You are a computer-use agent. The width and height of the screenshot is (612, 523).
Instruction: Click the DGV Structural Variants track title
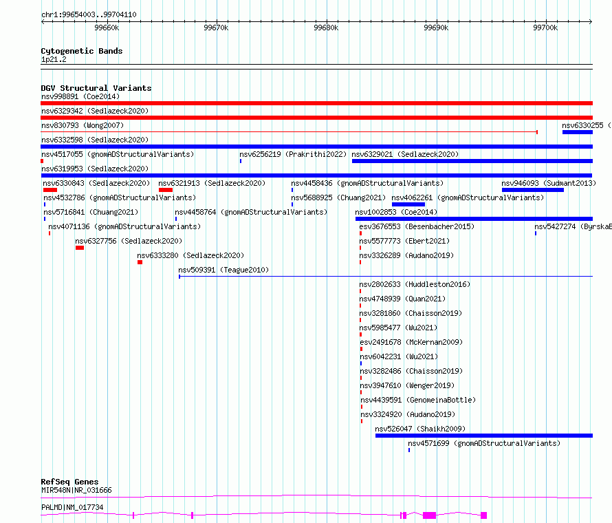[x=96, y=88]
